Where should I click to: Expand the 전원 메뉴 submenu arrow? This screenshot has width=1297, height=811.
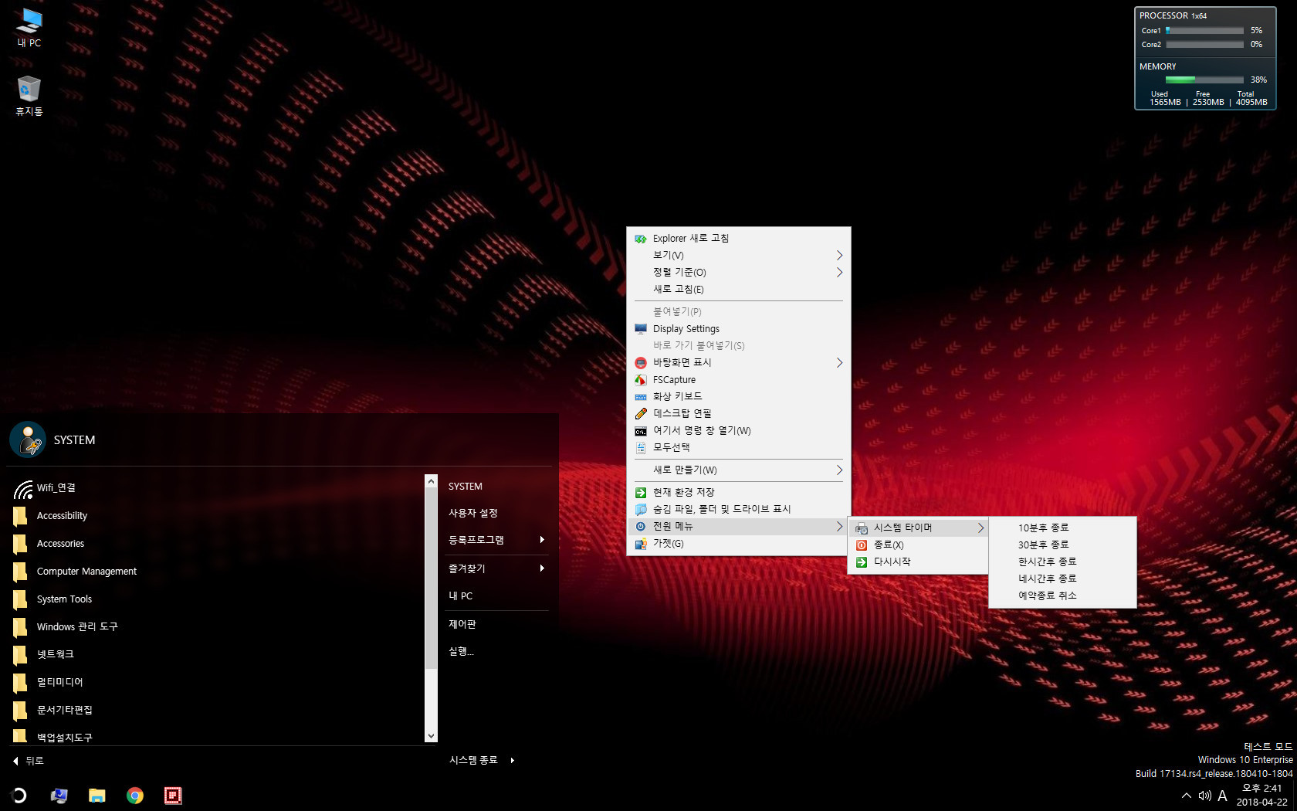click(x=839, y=527)
